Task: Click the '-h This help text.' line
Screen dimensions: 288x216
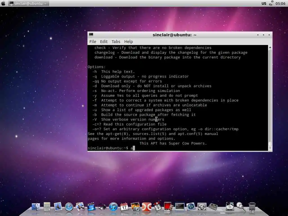Action: click(113, 72)
